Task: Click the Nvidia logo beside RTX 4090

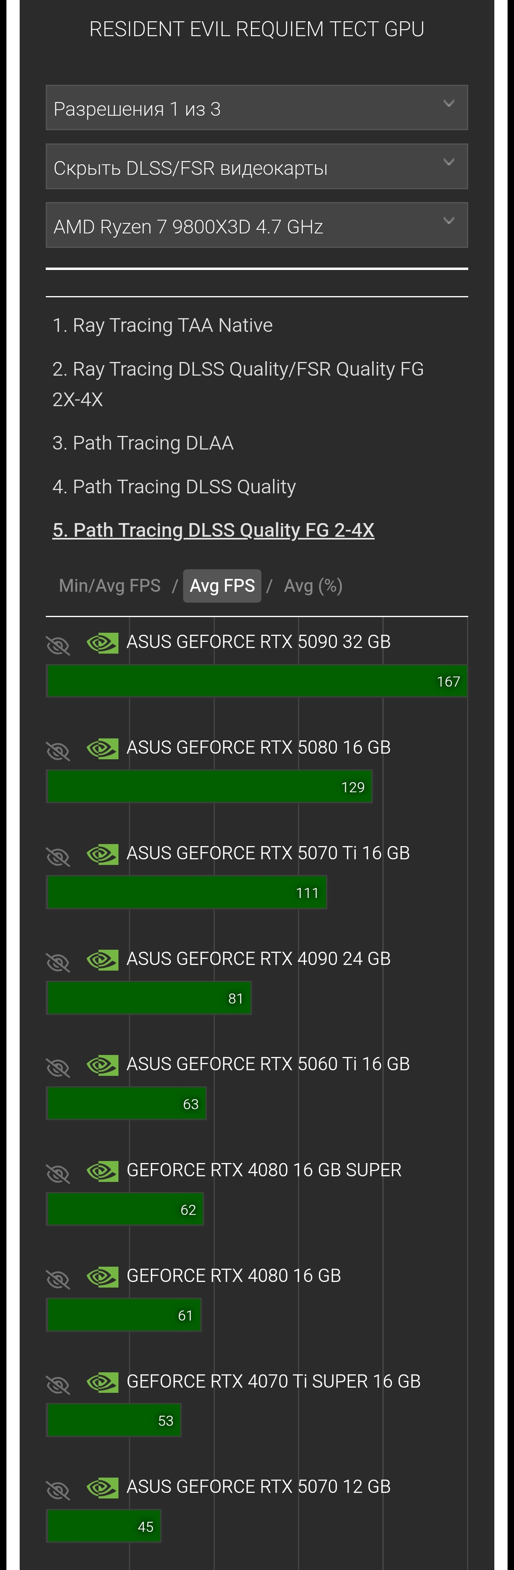Action: (x=102, y=960)
